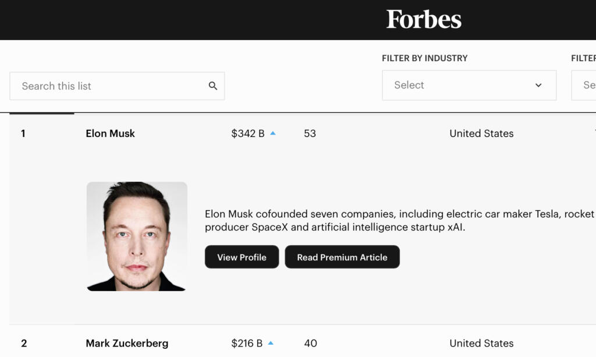The height and width of the screenshot is (357, 596).
Task: Click rank number 1 in the list
Action: [x=23, y=133]
